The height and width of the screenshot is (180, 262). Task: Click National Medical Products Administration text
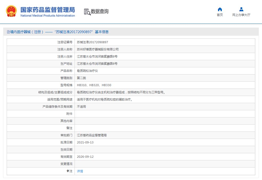click(48, 16)
